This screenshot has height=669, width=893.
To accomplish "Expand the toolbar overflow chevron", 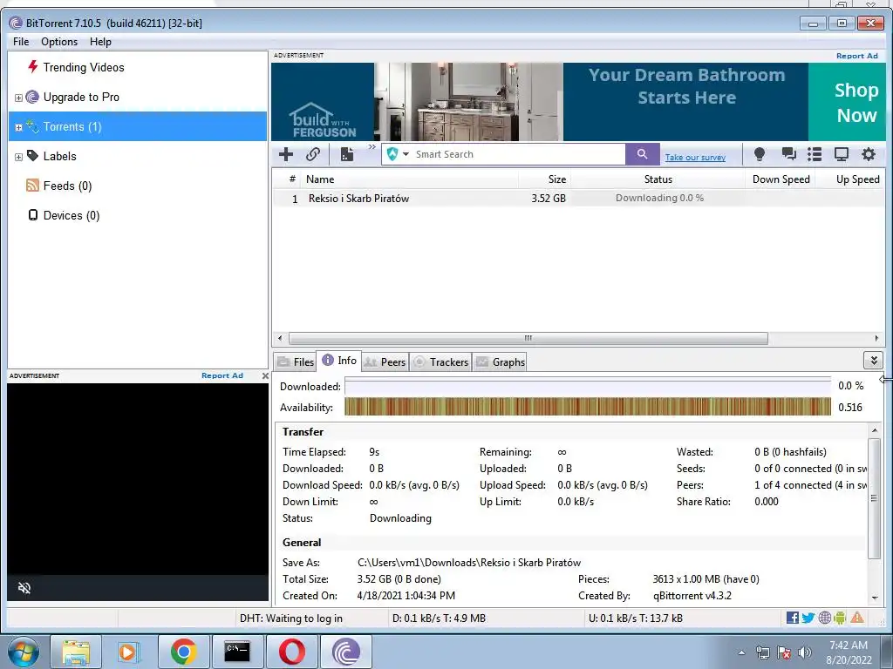I will pos(372,147).
